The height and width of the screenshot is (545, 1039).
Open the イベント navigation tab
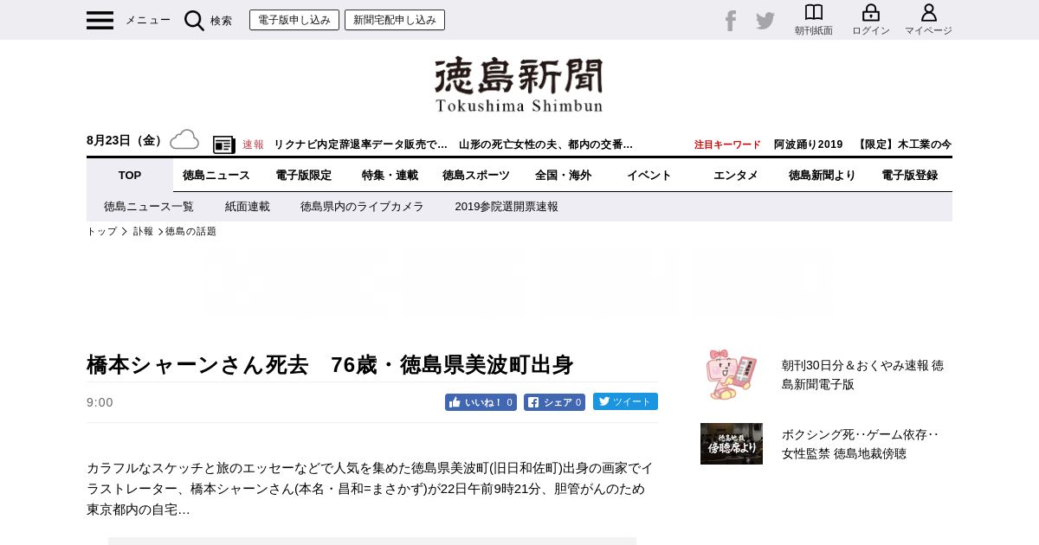pos(649,175)
